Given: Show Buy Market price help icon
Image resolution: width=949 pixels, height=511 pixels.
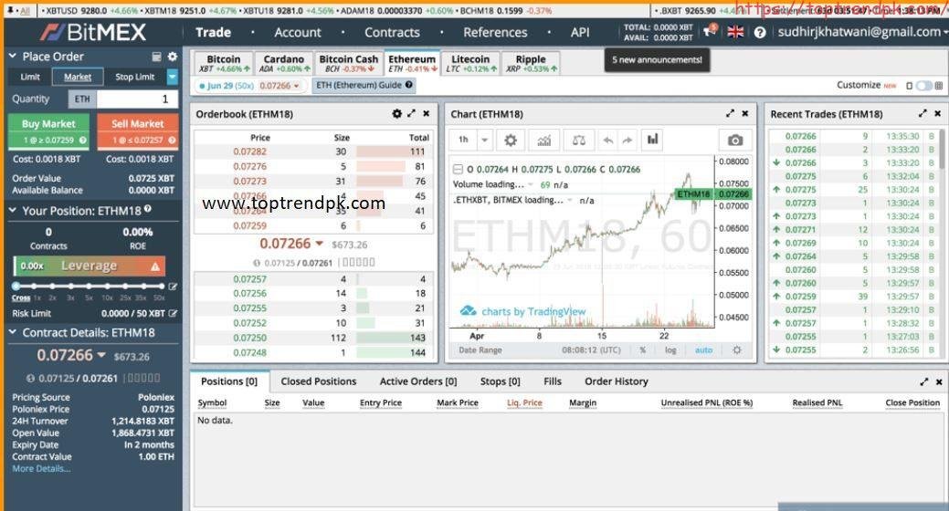Looking at the screenshot, I should click(x=83, y=141).
